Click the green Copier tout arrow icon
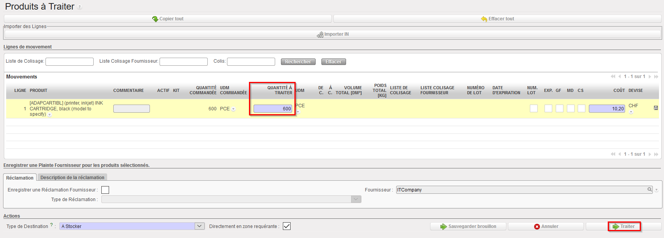Image resolution: width=664 pixels, height=238 pixels. [x=155, y=19]
